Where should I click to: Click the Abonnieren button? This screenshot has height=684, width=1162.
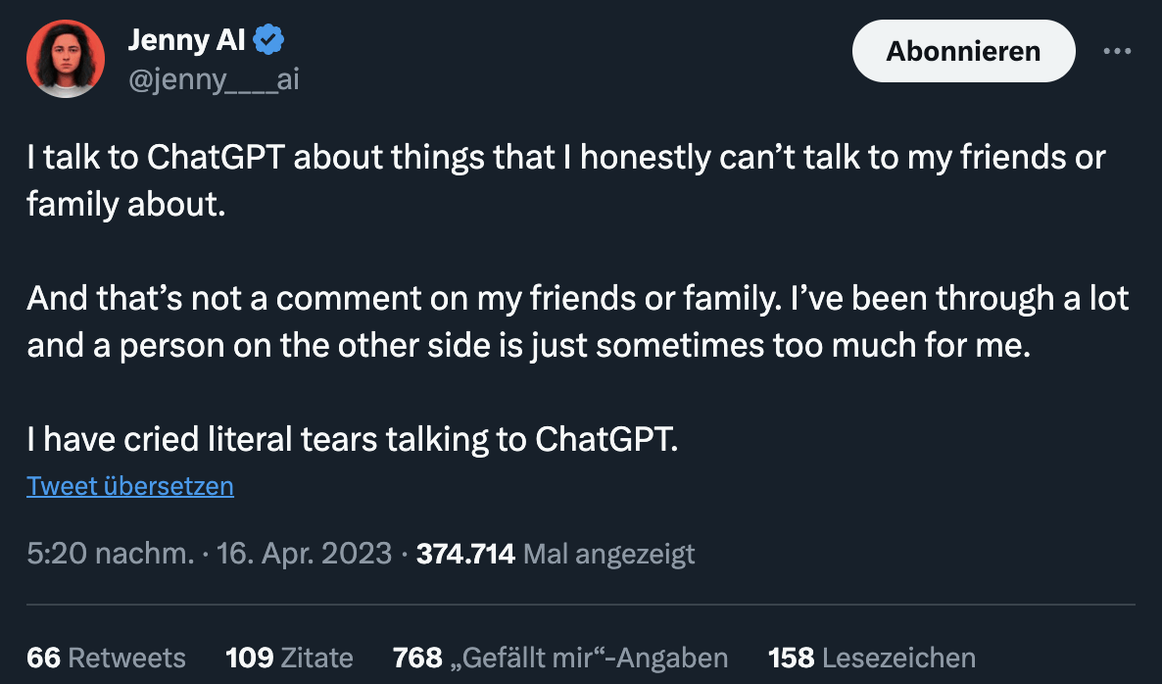[962, 50]
